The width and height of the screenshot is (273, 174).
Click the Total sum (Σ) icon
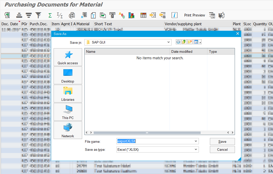50,15
